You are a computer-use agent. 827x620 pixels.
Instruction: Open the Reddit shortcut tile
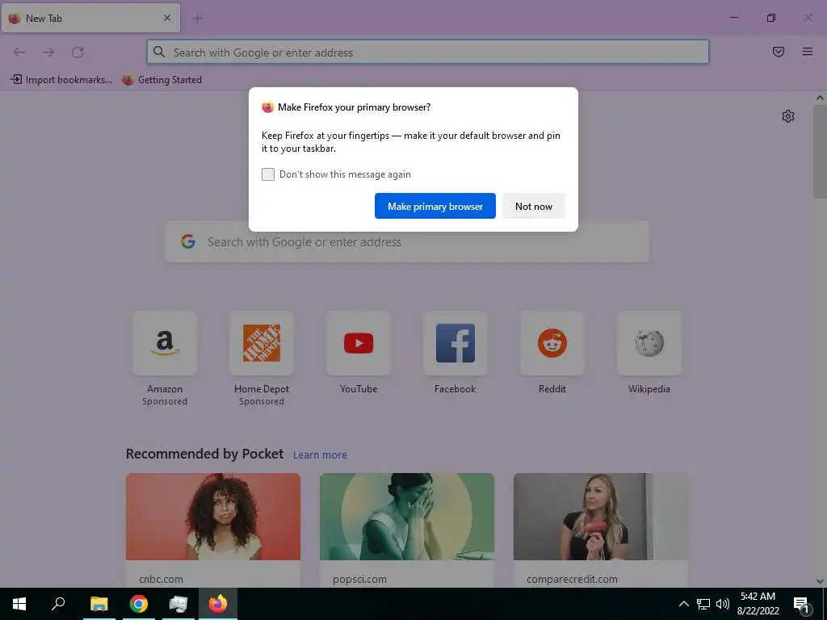(x=552, y=344)
